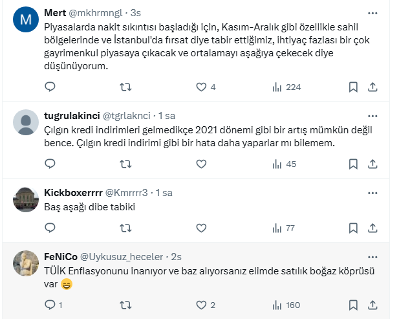This screenshot has height=319, width=399.
Task: Like Kickboxerrrr's tweet
Action: click(x=201, y=228)
